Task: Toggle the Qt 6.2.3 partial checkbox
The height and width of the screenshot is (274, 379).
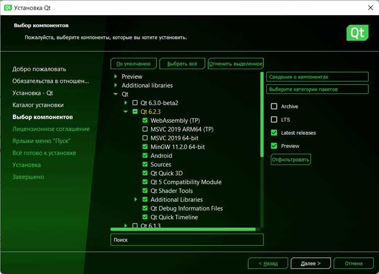Action: click(135, 112)
